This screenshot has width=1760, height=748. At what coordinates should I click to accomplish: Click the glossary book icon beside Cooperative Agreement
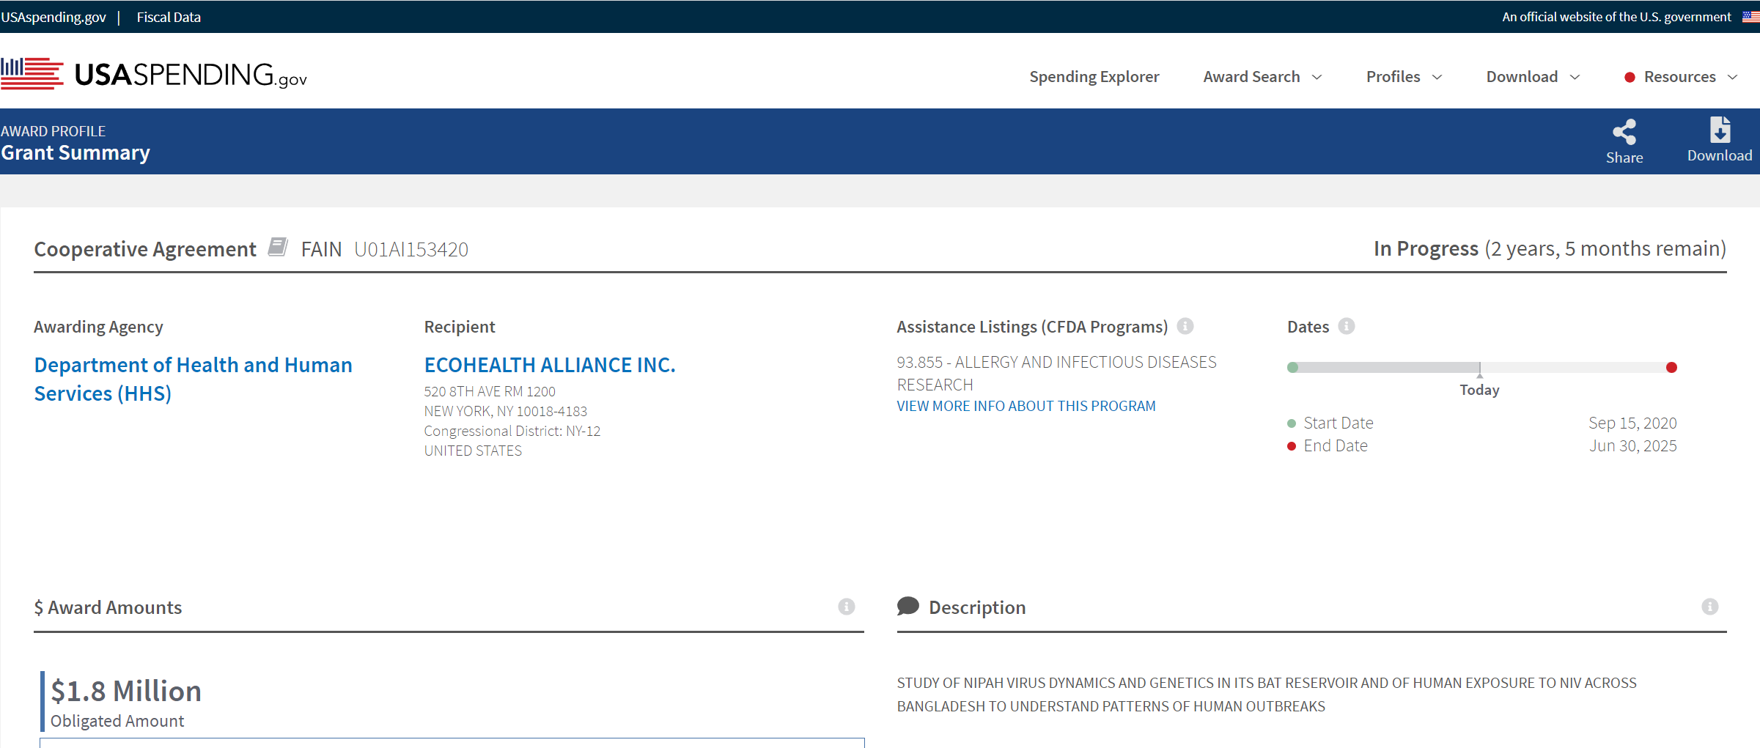click(278, 247)
